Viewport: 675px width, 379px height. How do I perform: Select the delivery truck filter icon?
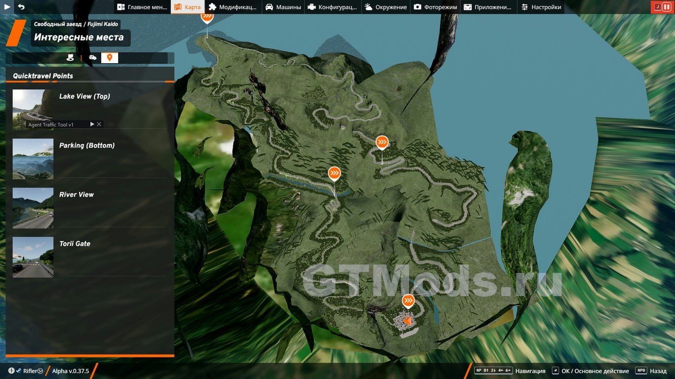click(x=92, y=58)
